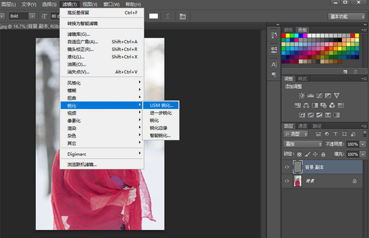Open the History panel icon
Viewport: 369px width, 238px height.
click(x=274, y=35)
